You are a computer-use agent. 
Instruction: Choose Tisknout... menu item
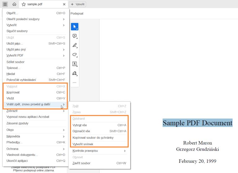(36, 68)
